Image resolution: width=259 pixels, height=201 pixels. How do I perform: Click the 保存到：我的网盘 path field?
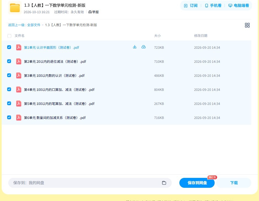(90, 183)
